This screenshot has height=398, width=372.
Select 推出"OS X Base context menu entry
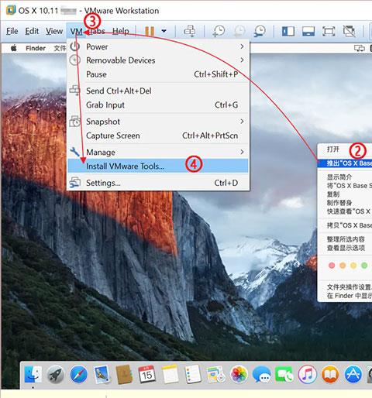click(x=345, y=163)
